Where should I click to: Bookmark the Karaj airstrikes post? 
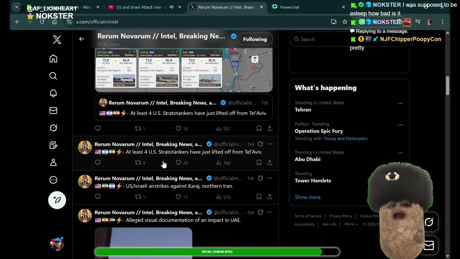pos(259,197)
